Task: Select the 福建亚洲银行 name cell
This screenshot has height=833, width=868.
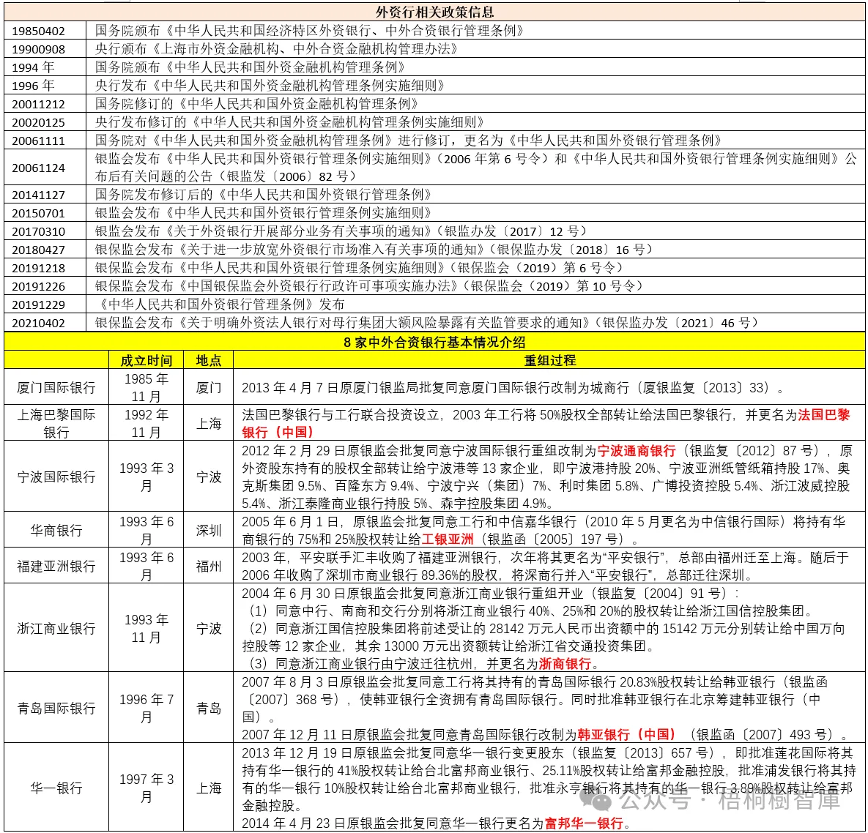Action: pos(56,566)
